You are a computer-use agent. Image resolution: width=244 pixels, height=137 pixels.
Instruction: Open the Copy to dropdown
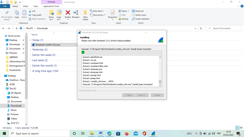59,15
